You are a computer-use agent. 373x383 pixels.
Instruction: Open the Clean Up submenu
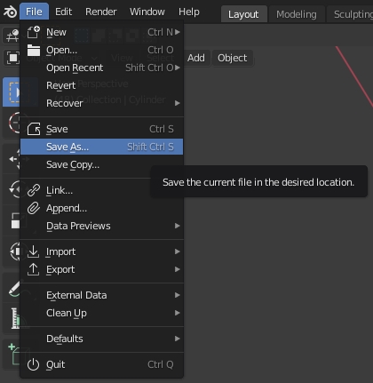click(x=101, y=313)
